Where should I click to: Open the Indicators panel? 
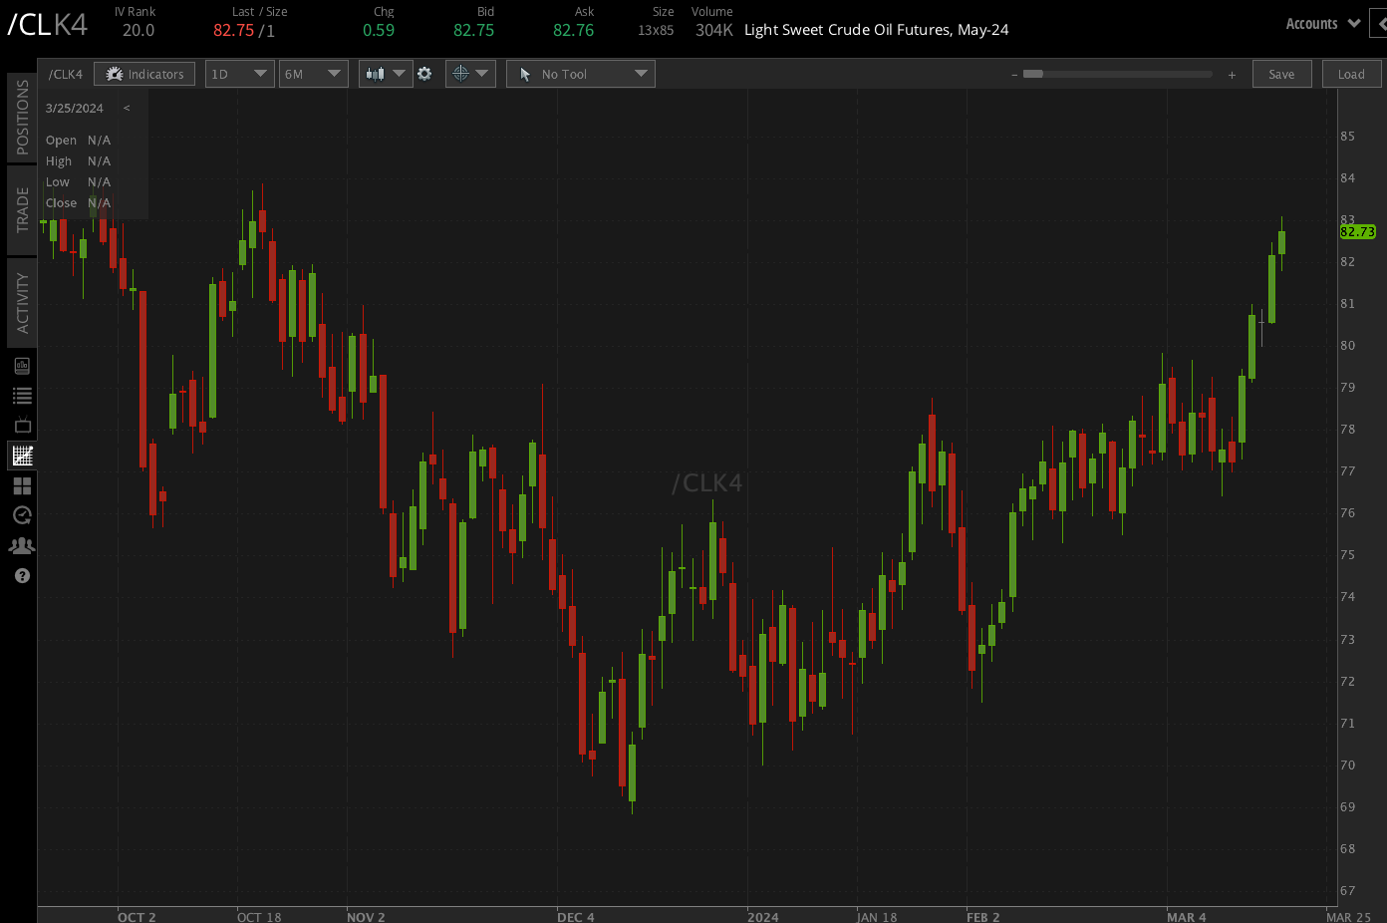pos(145,74)
